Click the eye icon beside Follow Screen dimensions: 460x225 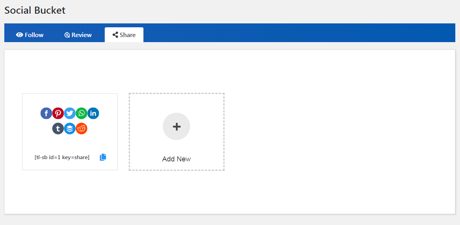pos(20,35)
